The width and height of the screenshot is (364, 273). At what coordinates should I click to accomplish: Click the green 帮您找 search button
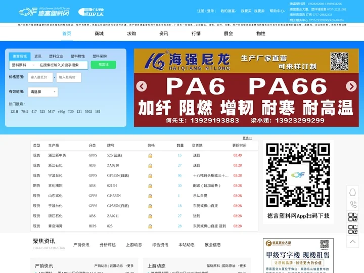[103, 65]
